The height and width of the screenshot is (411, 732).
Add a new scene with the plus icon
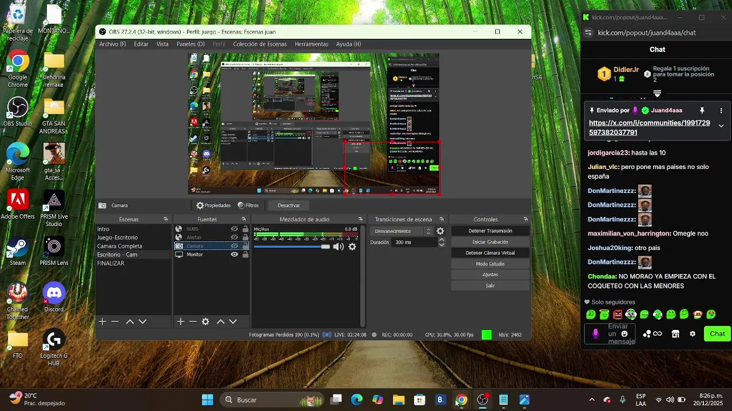click(x=102, y=322)
